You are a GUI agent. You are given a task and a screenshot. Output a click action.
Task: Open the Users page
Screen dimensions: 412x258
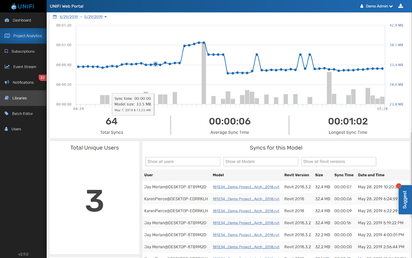(23, 129)
